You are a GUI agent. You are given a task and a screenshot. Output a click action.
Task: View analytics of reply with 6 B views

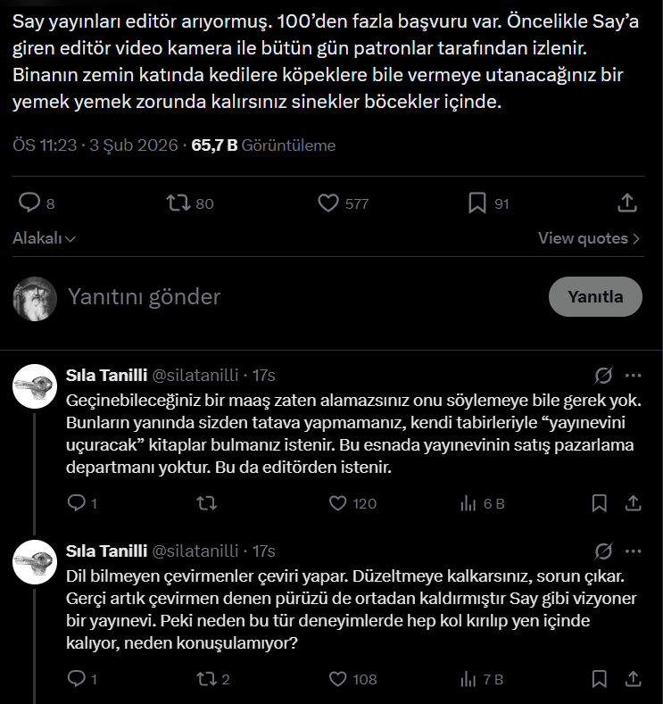pos(468,503)
